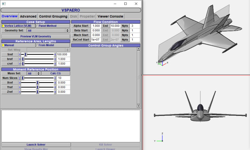Click the Zref slider left arrow
The image size is (250, 150).
pyautogui.click(x=19, y=92)
